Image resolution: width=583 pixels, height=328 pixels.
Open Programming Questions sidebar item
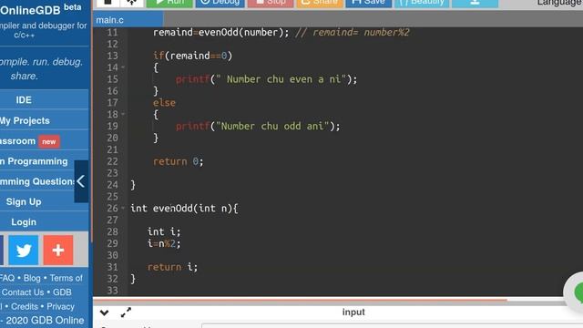37,181
